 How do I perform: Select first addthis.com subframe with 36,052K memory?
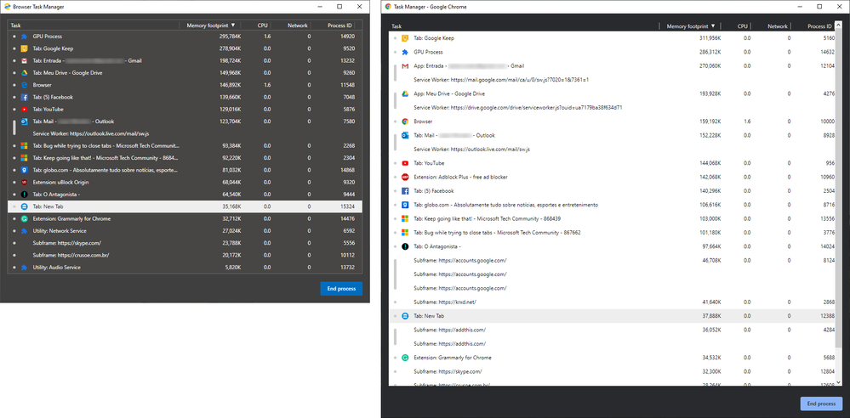coord(613,330)
